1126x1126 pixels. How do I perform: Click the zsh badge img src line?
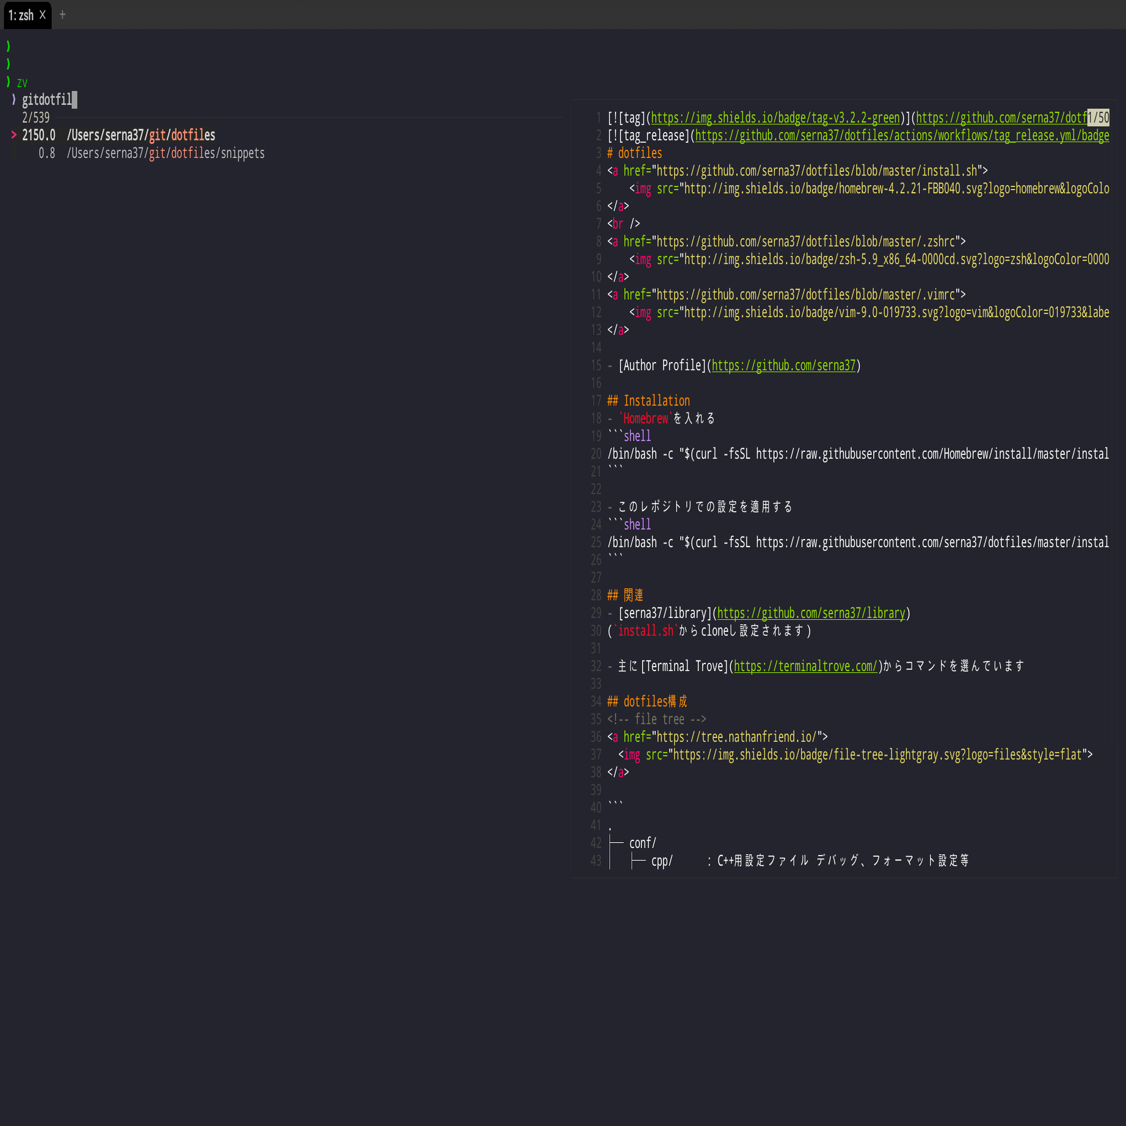[x=869, y=259]
